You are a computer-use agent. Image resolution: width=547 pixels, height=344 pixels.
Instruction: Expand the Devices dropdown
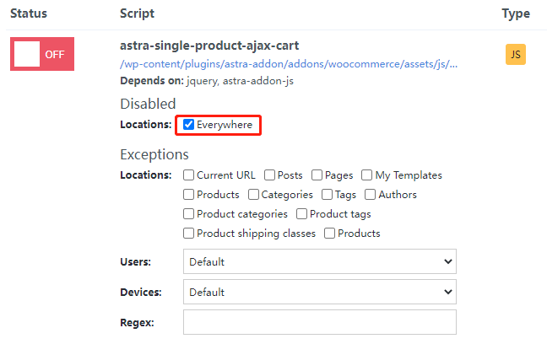pyautogui.click(x=319, y=292)
